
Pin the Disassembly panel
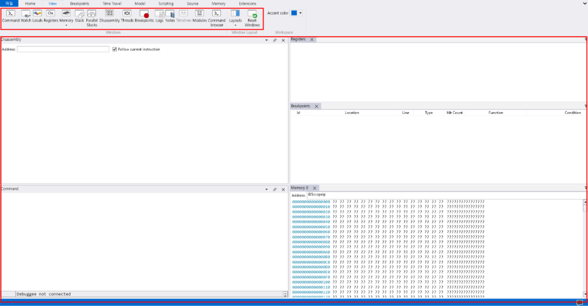274,40
